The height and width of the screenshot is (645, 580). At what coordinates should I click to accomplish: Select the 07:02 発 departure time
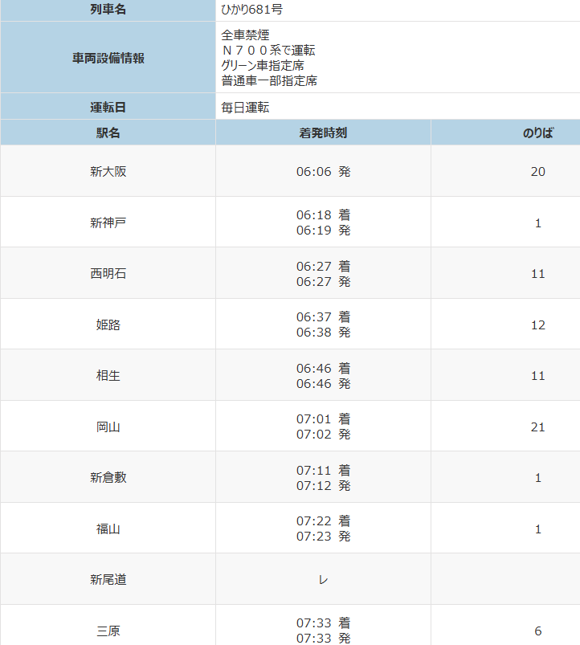323,435
